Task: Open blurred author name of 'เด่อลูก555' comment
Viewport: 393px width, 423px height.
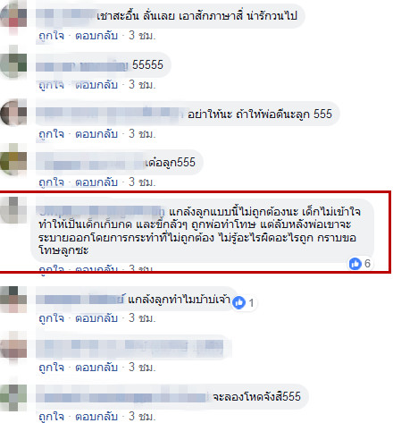Action: click(90, 163)
